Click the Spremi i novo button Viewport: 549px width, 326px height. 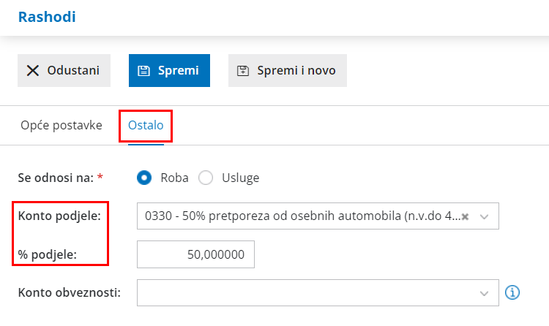pos(287,71)
